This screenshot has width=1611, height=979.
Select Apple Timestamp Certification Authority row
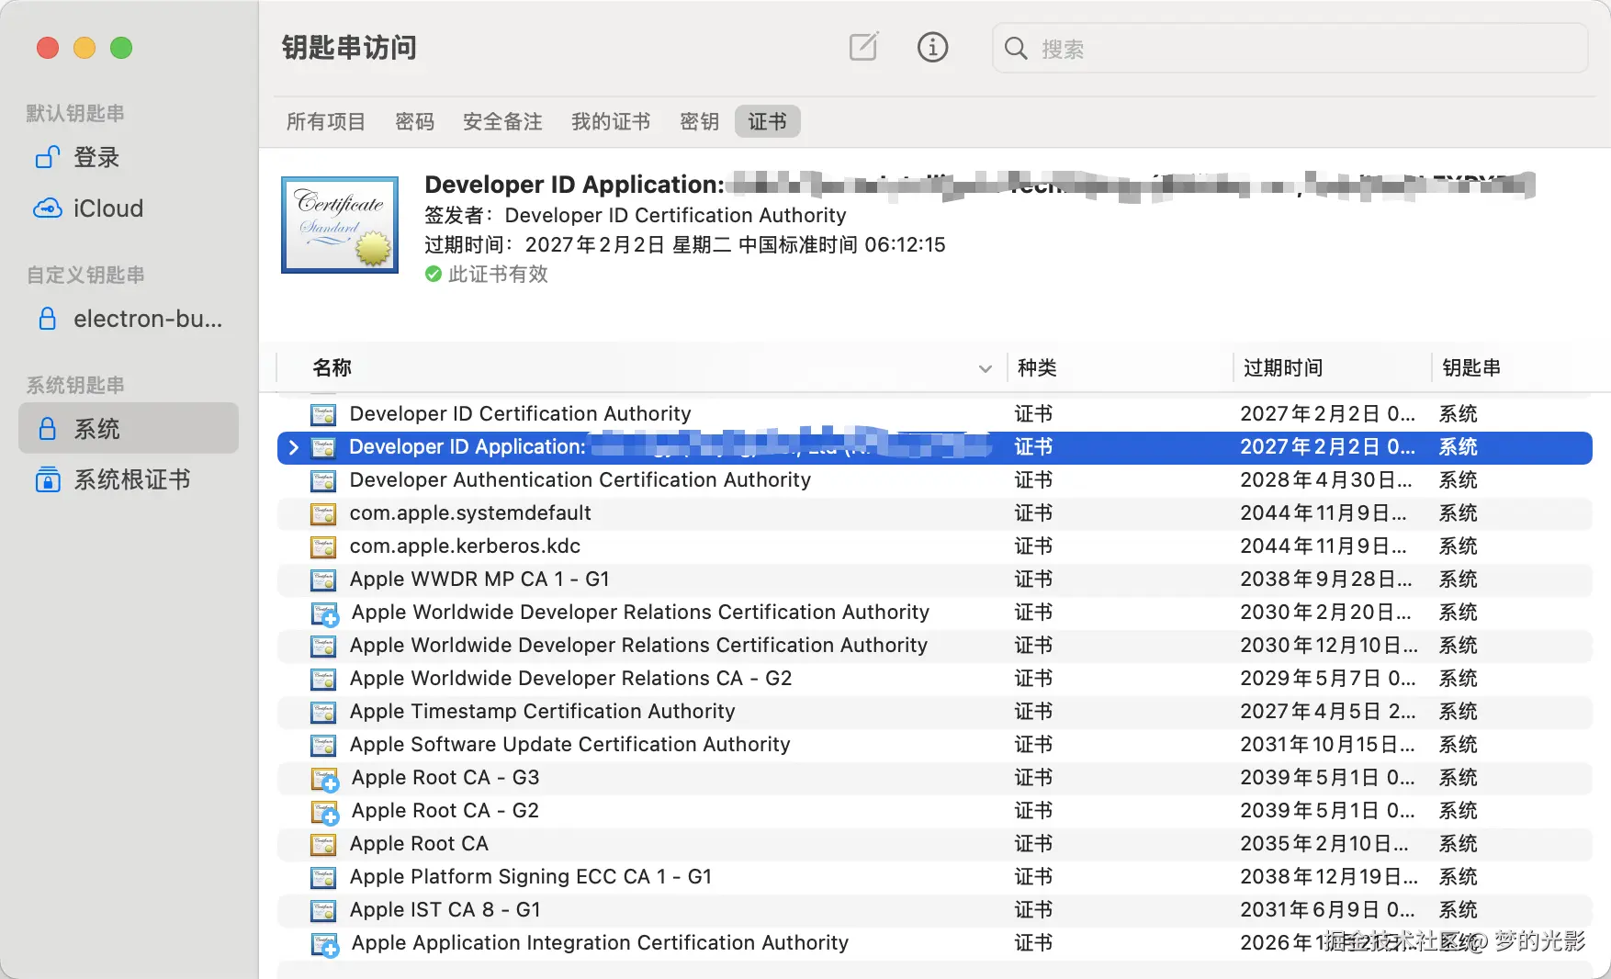point(935,712)
